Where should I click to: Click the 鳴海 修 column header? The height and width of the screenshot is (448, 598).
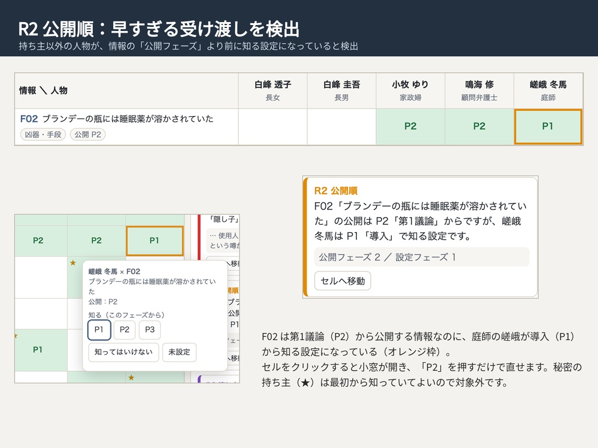pyautogui.click(x=479, y=90)
